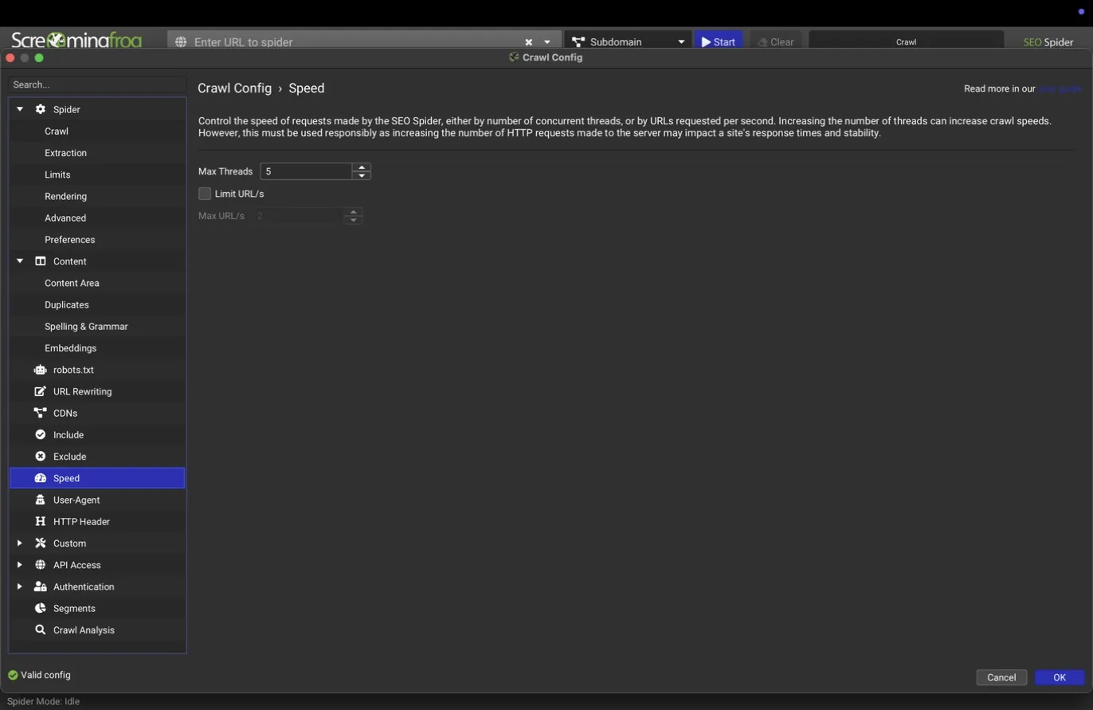Click the config Search field

click(x=97, y=84)
